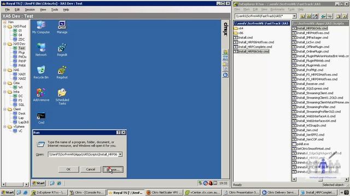The width and height of the screenshot is (350, 196).
Task: Collapse the XA5 Prod tree folder
Action: 5,26
